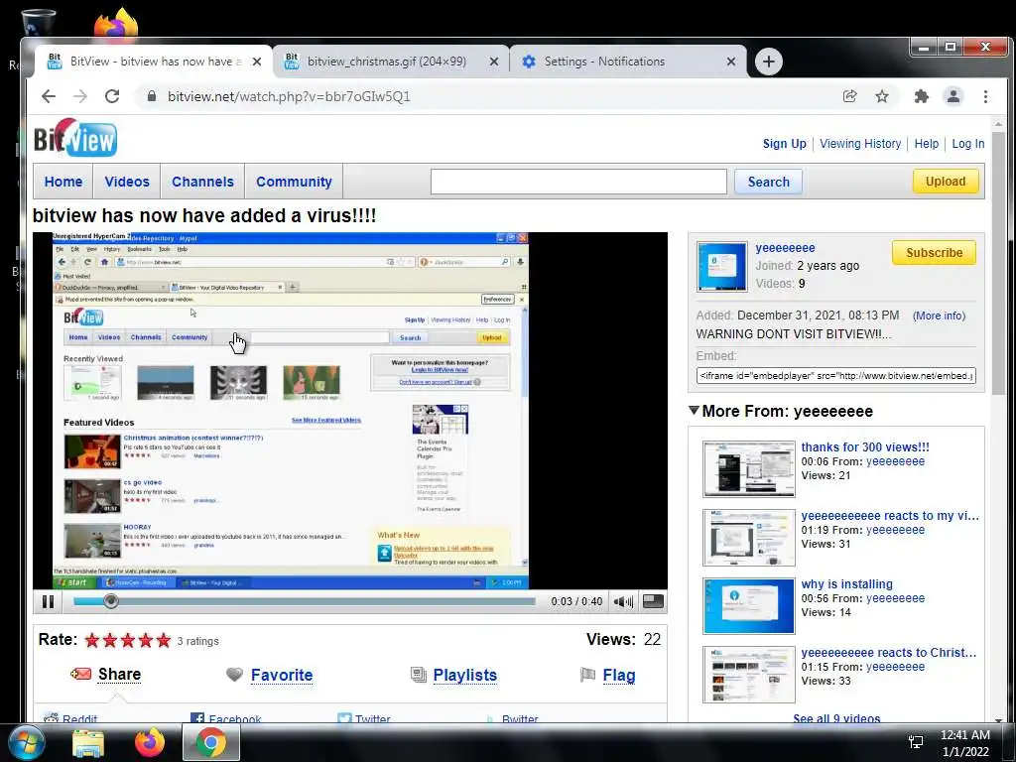The image size is (1016, 762).
Task: Open the Home navigation tab
Action: coord(63,182)
